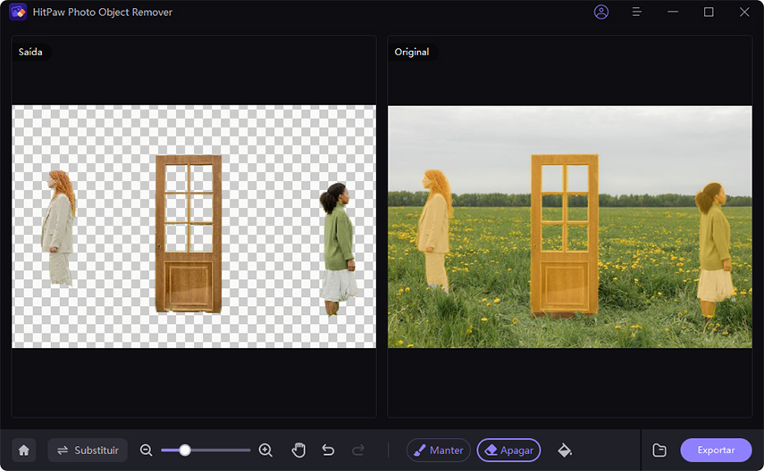The image size is (764, 471).
Task: Open the output folder icon
Action: [659, 450]
